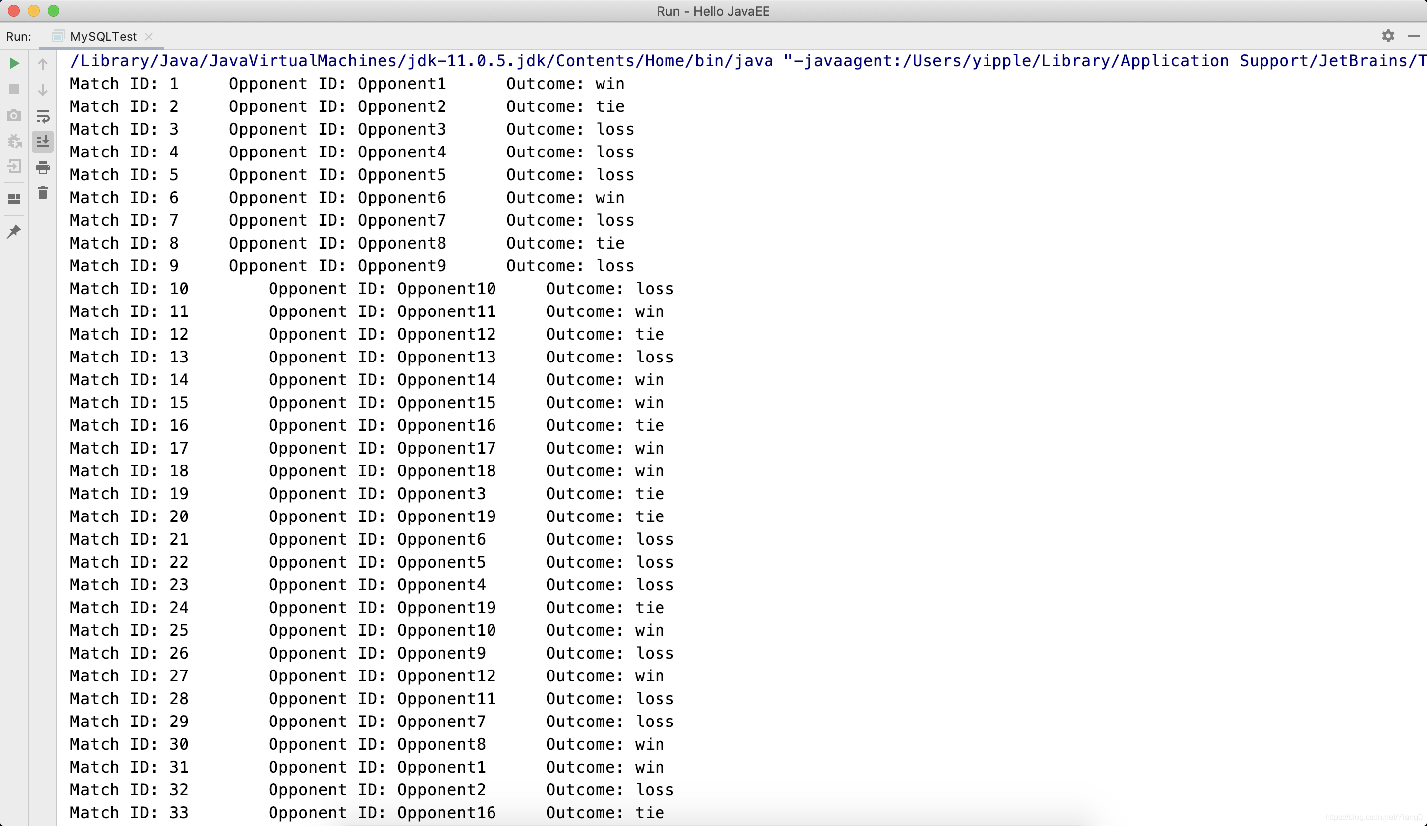Click 'Opponent ID: Opponent17' text
This screenshot has width=1427, height=826.
click(x=382, y=448)
